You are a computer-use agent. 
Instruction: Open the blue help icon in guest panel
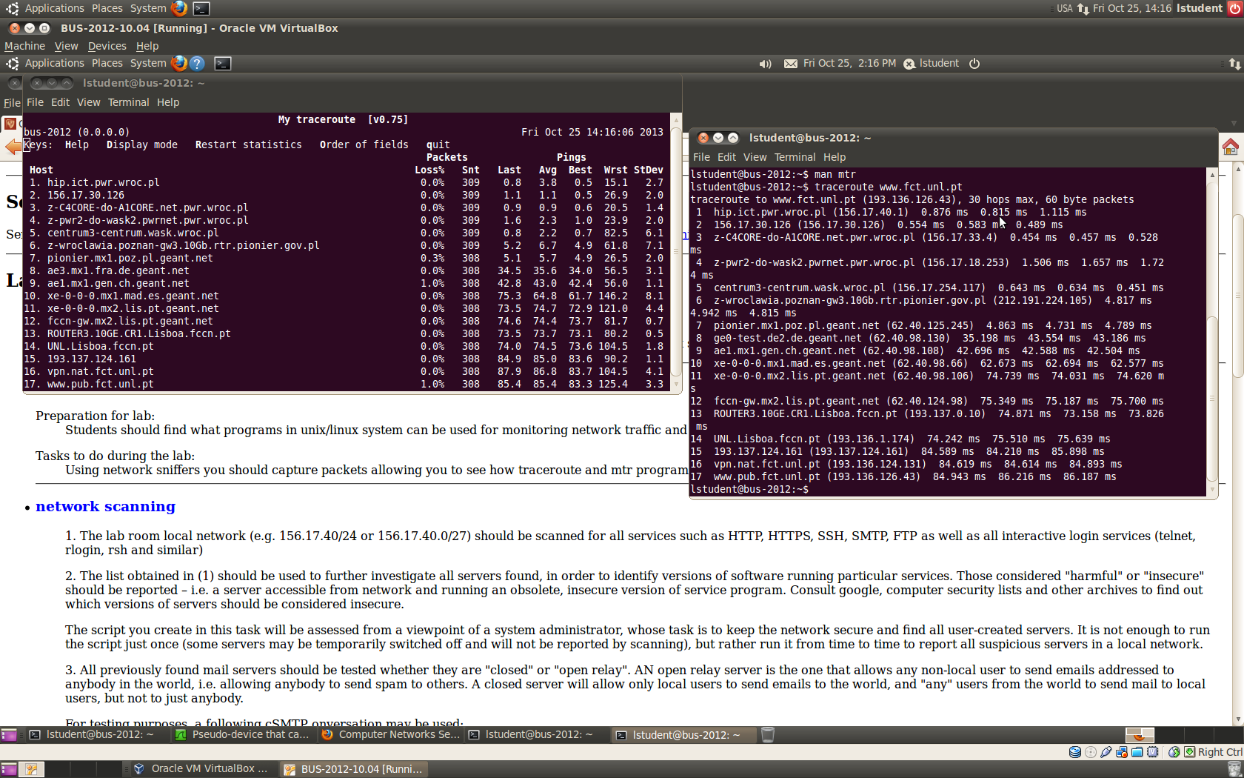197,64
